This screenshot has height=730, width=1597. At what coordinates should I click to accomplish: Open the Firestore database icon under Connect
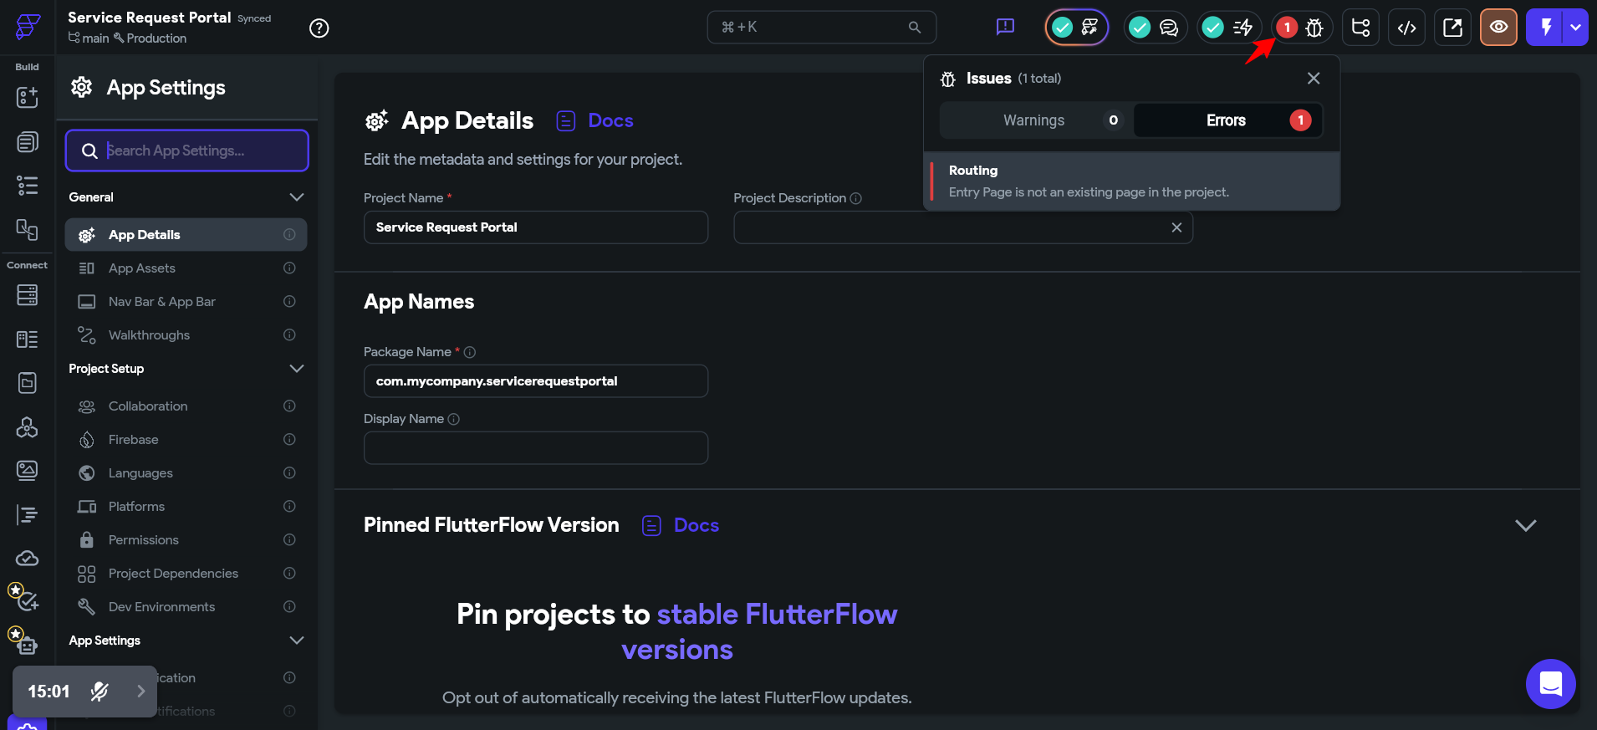[28, 295]
